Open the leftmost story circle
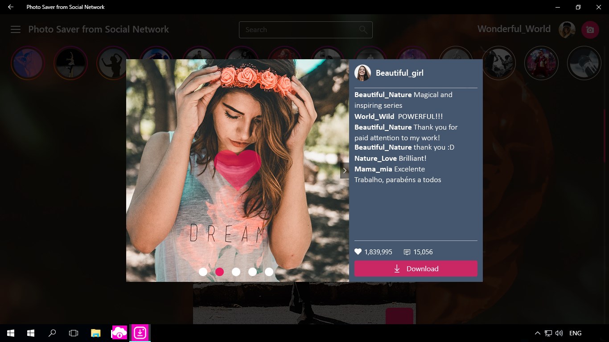609x342 pixels. (27, 63)
